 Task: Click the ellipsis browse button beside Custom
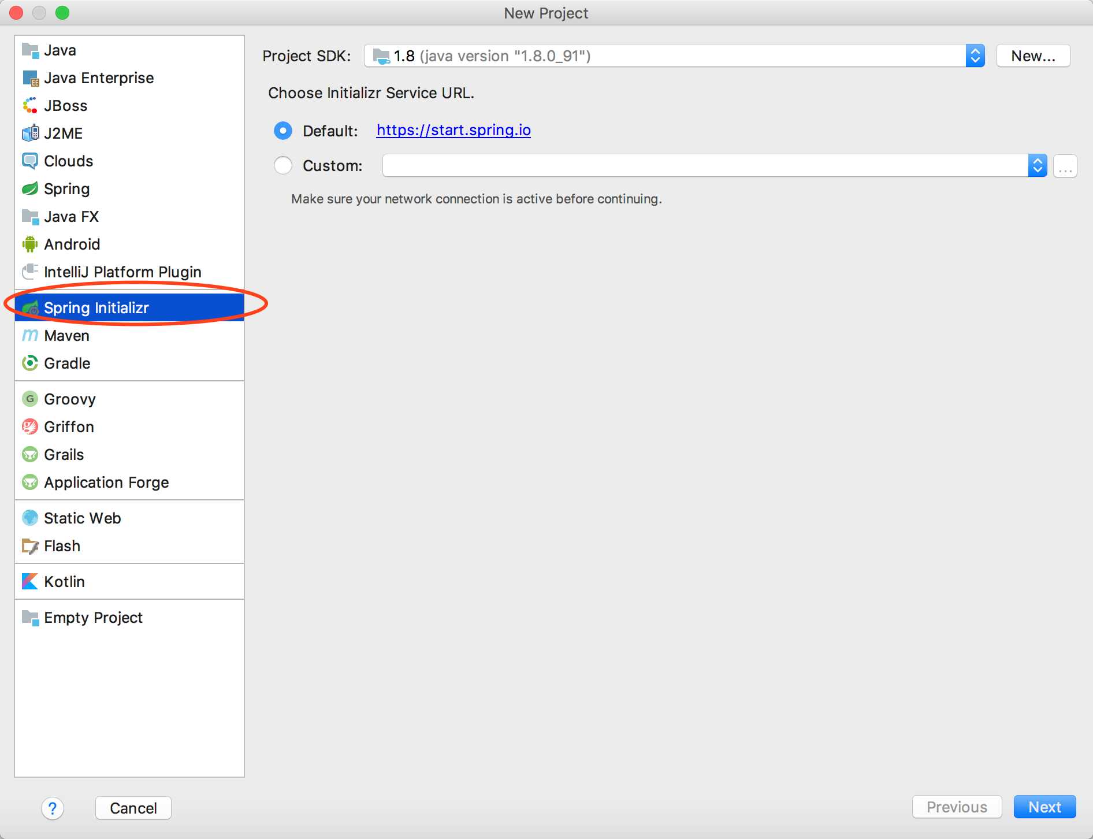click(1065, 166)
